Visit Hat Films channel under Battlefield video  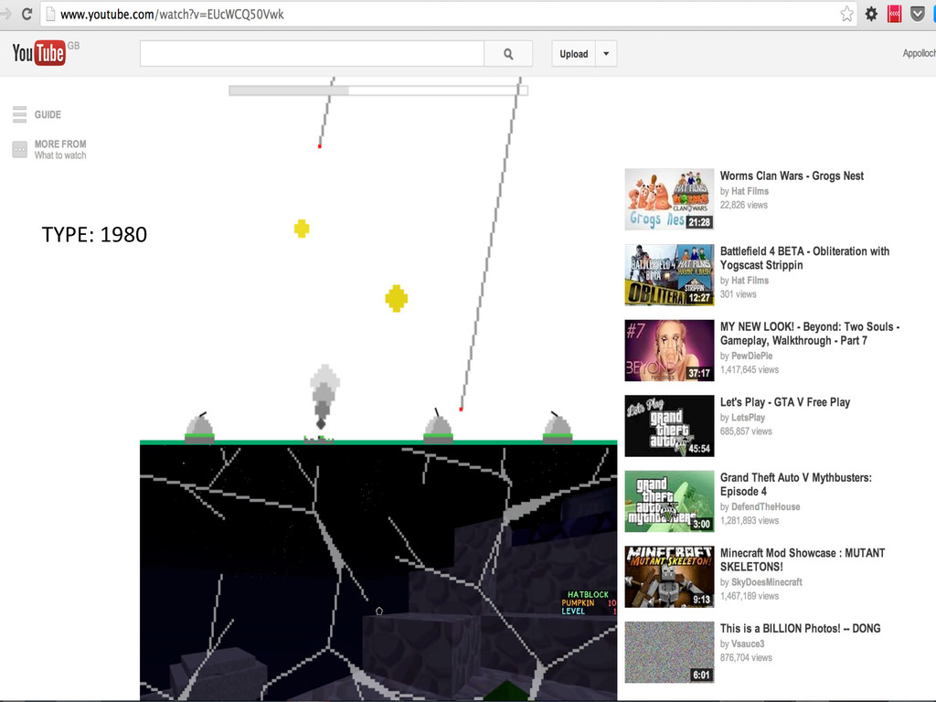(x=750, y=280)
